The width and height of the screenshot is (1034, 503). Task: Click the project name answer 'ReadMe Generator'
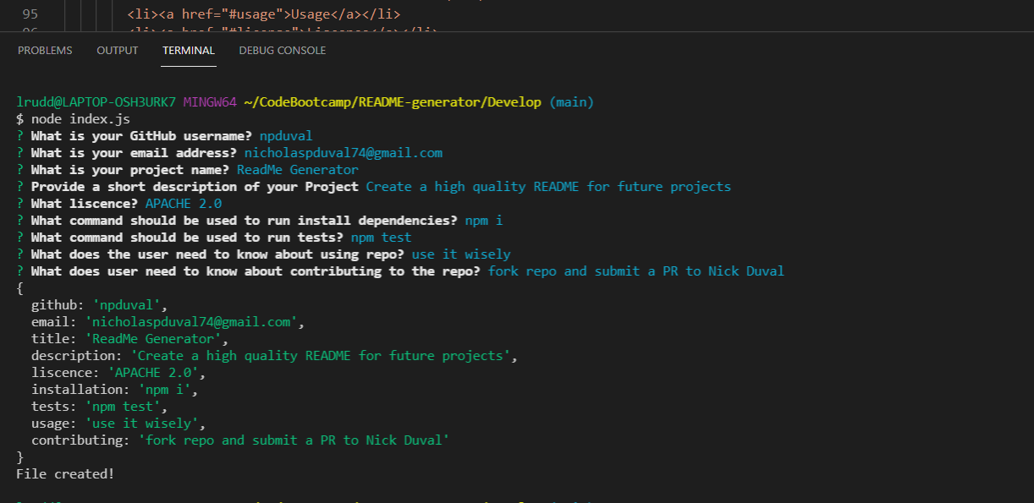(x=298, y=170)
